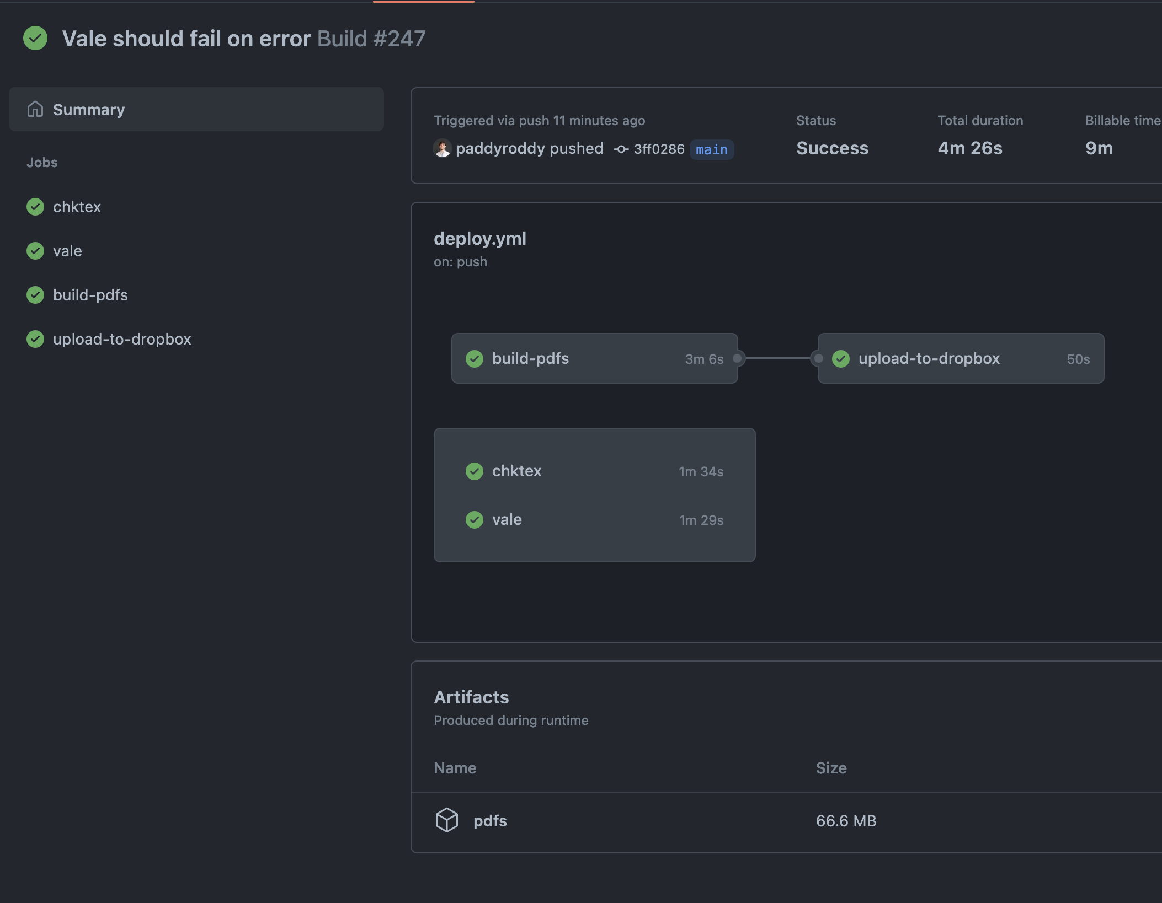The height and width of the screenshot is (903, 1162).
Task: Click the commit icon beside 3ff0286
Action: [x=620, y=149]
